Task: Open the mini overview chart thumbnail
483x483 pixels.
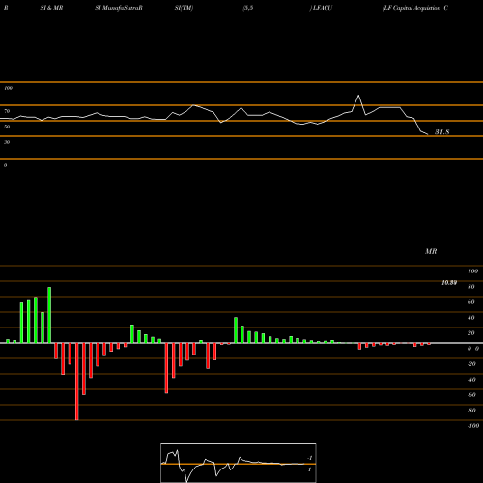Action: (239, 463)
